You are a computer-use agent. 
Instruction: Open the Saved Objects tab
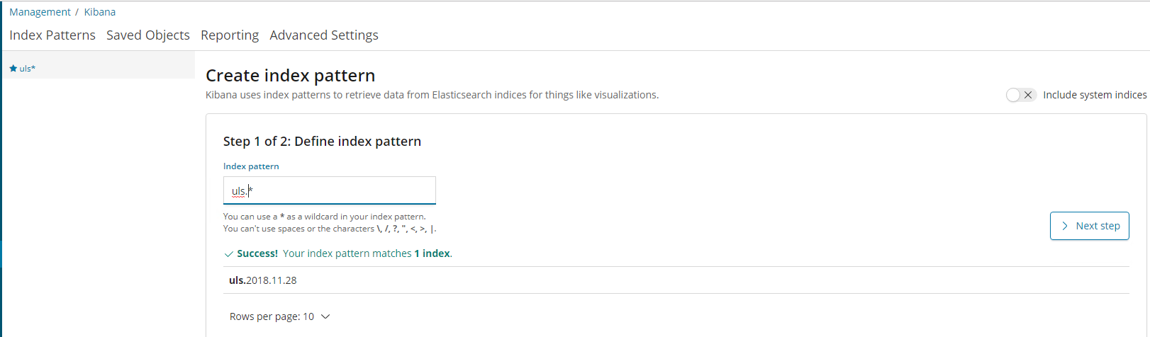[148, 35]
